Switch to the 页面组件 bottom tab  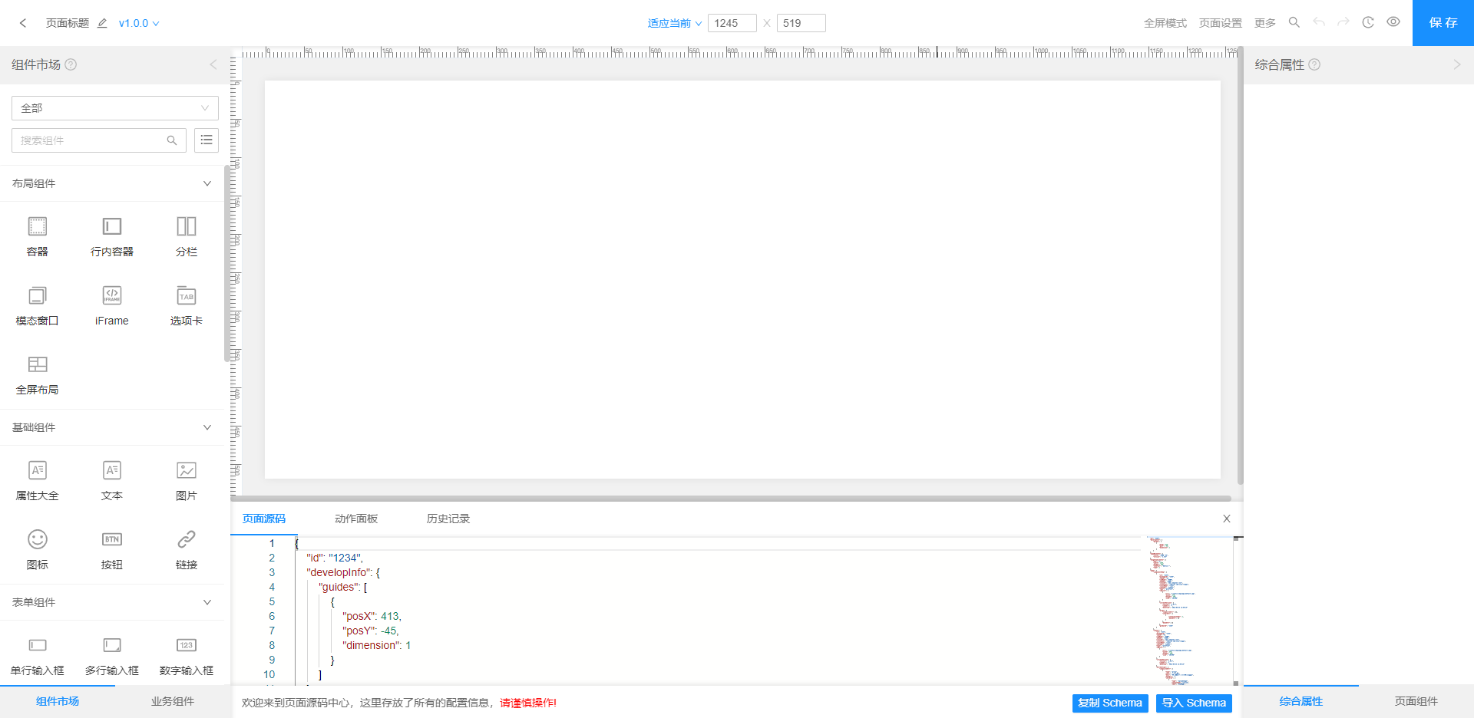click(1416, 701)
